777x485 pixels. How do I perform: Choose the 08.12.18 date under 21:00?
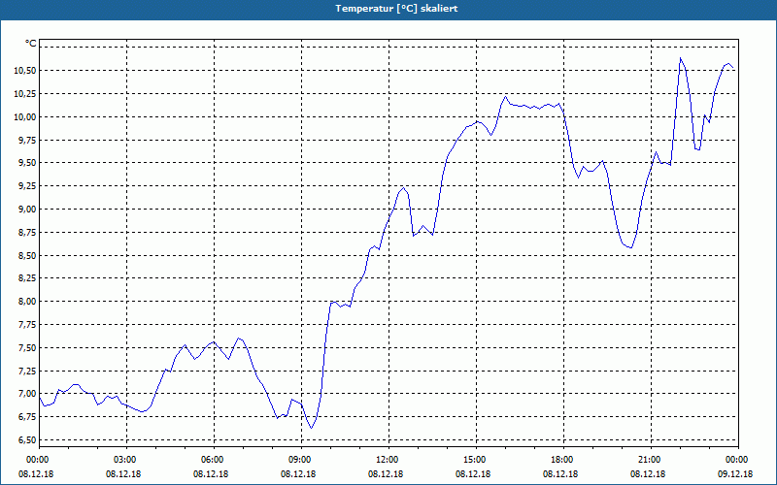(648, 474)
